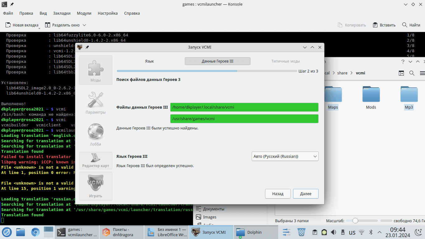Click the help question mark in Dolphin titlebar
The height and width of the screenshot is (239, 425).
click(x=403, y=62)
